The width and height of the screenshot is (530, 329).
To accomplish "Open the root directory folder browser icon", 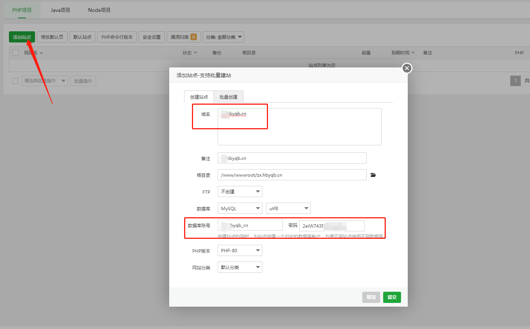I will tap(373, 175).
